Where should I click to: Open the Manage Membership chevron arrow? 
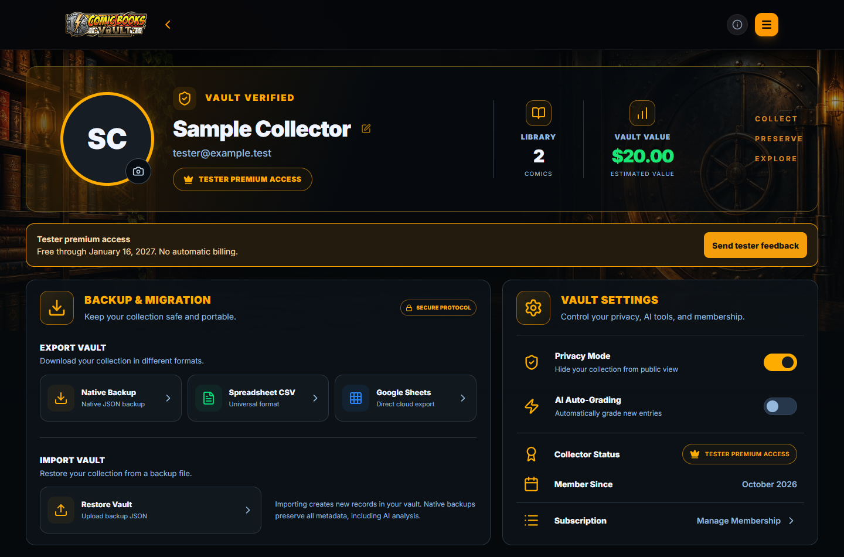tap(791, 521)
